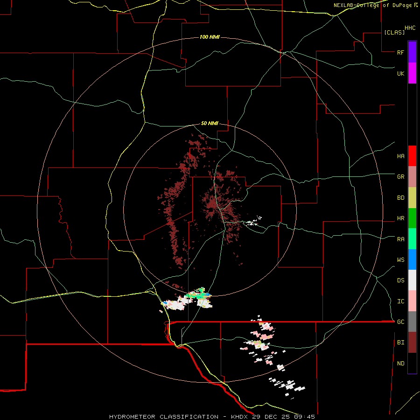The width and height of the screenshot is (420, 420).
Task: Click the DS legend label
Action: click(400, 280)
